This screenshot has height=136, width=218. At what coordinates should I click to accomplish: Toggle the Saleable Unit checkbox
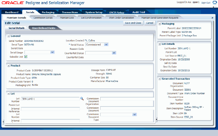(26, 57)
